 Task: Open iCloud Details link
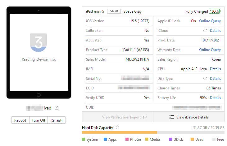click(215, 30)
